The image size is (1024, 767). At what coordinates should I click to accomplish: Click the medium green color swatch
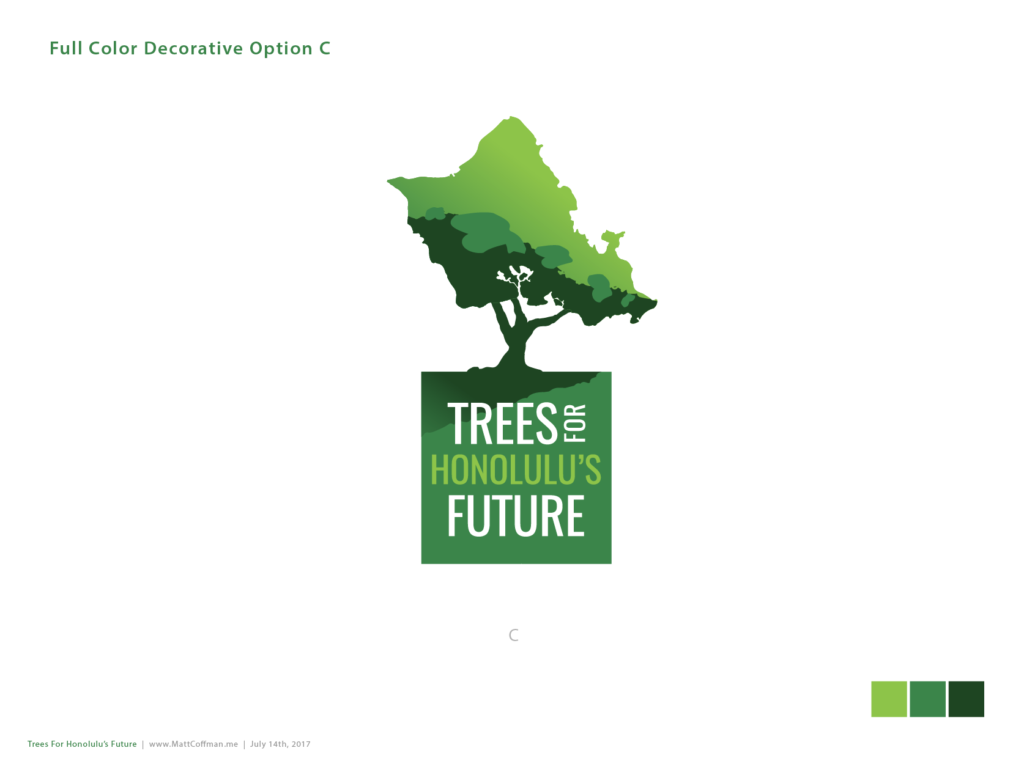(x=927, y=699)
